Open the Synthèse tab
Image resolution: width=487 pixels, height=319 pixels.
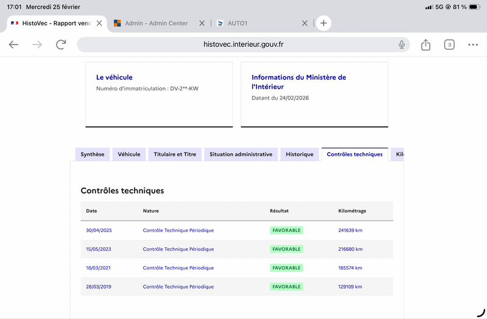(93, 154)
